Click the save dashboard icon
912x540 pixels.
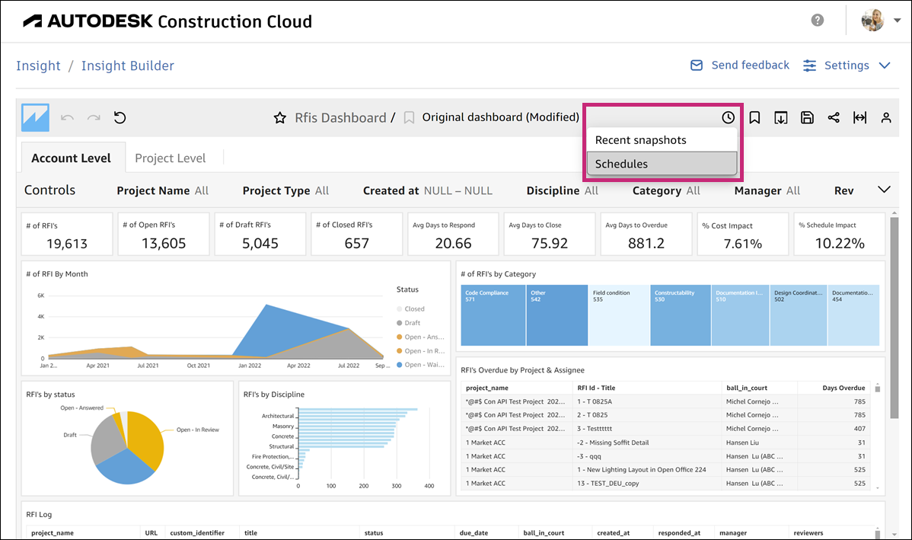click(x=808, y=117)
